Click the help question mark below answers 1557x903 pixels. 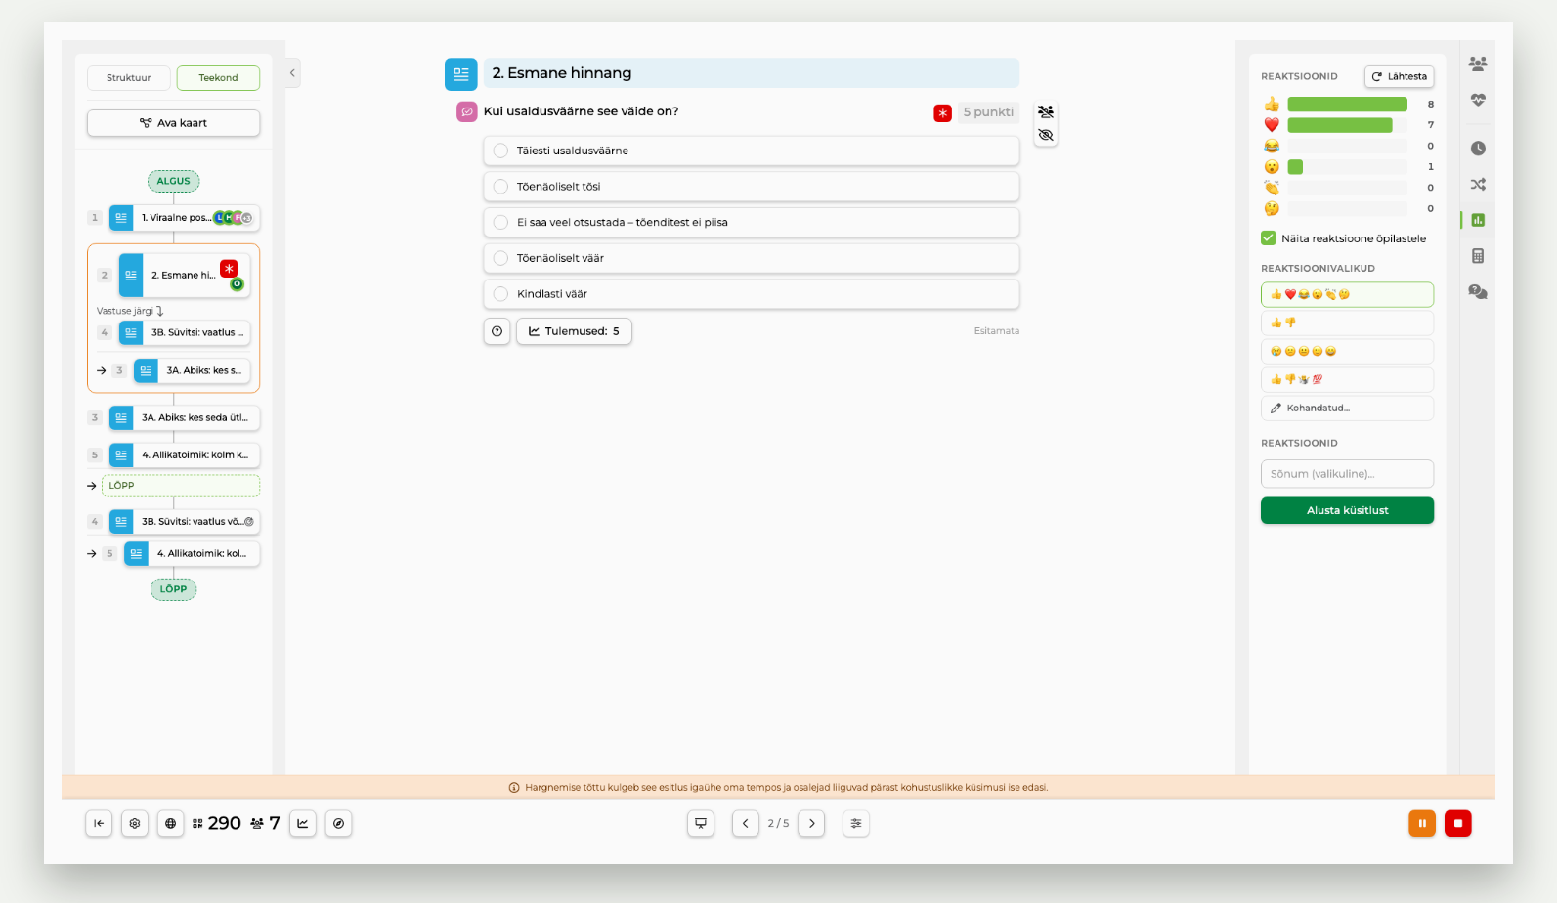click(x=497, y=331)
